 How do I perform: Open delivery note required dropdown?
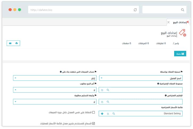coord(55,102)
